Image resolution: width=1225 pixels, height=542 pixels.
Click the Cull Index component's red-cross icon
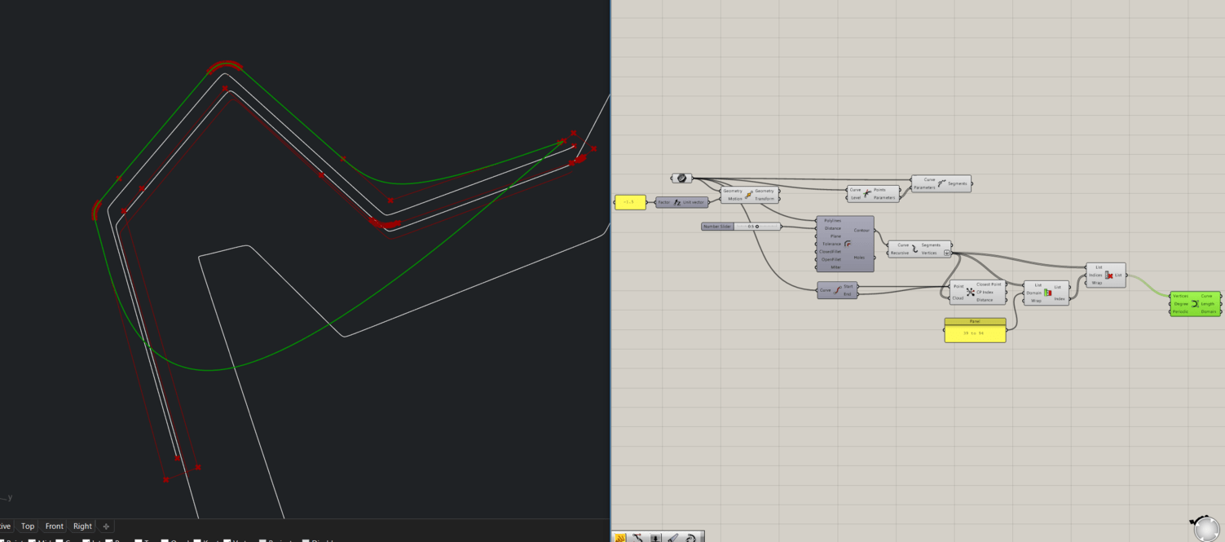1109,275
